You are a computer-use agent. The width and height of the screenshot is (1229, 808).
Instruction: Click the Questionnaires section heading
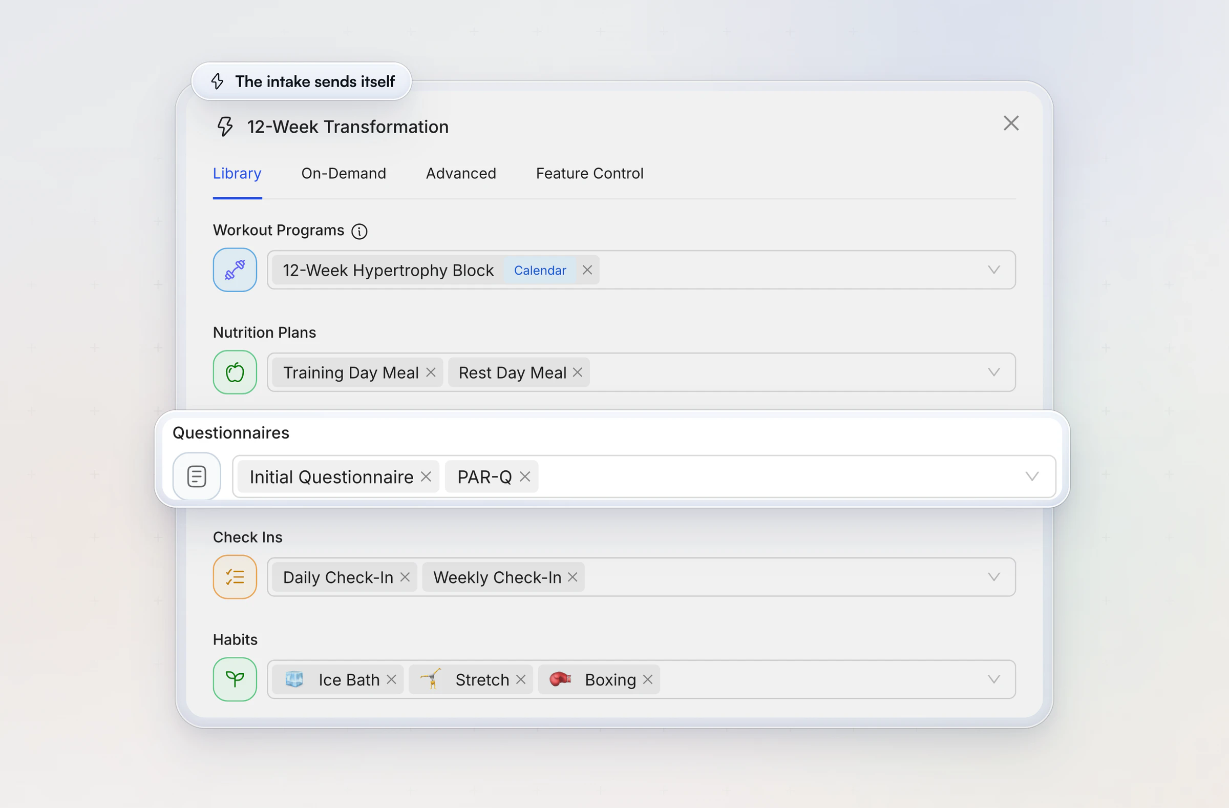pos(231,432)
